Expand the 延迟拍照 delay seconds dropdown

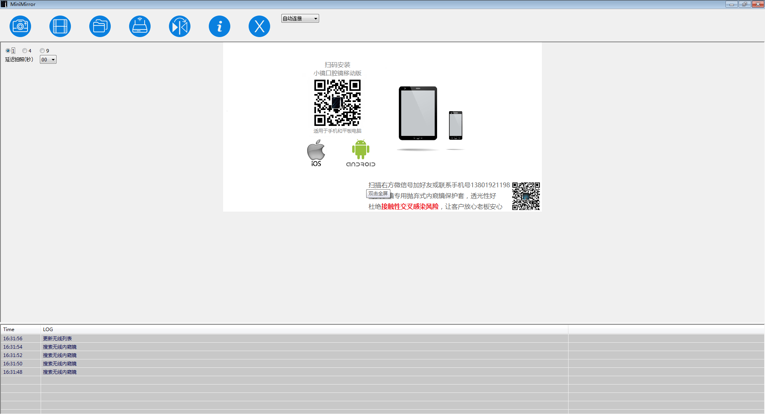[x=48, y=60]
